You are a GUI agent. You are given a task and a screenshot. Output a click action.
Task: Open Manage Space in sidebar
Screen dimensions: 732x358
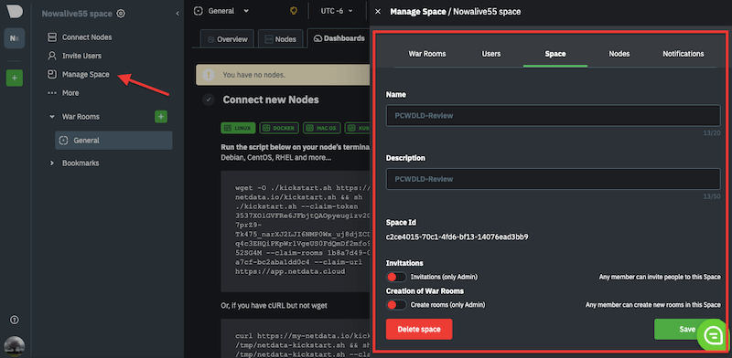79,75
